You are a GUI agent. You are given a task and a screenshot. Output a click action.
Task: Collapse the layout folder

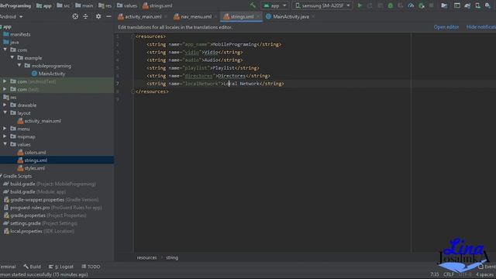click(5, 112)
